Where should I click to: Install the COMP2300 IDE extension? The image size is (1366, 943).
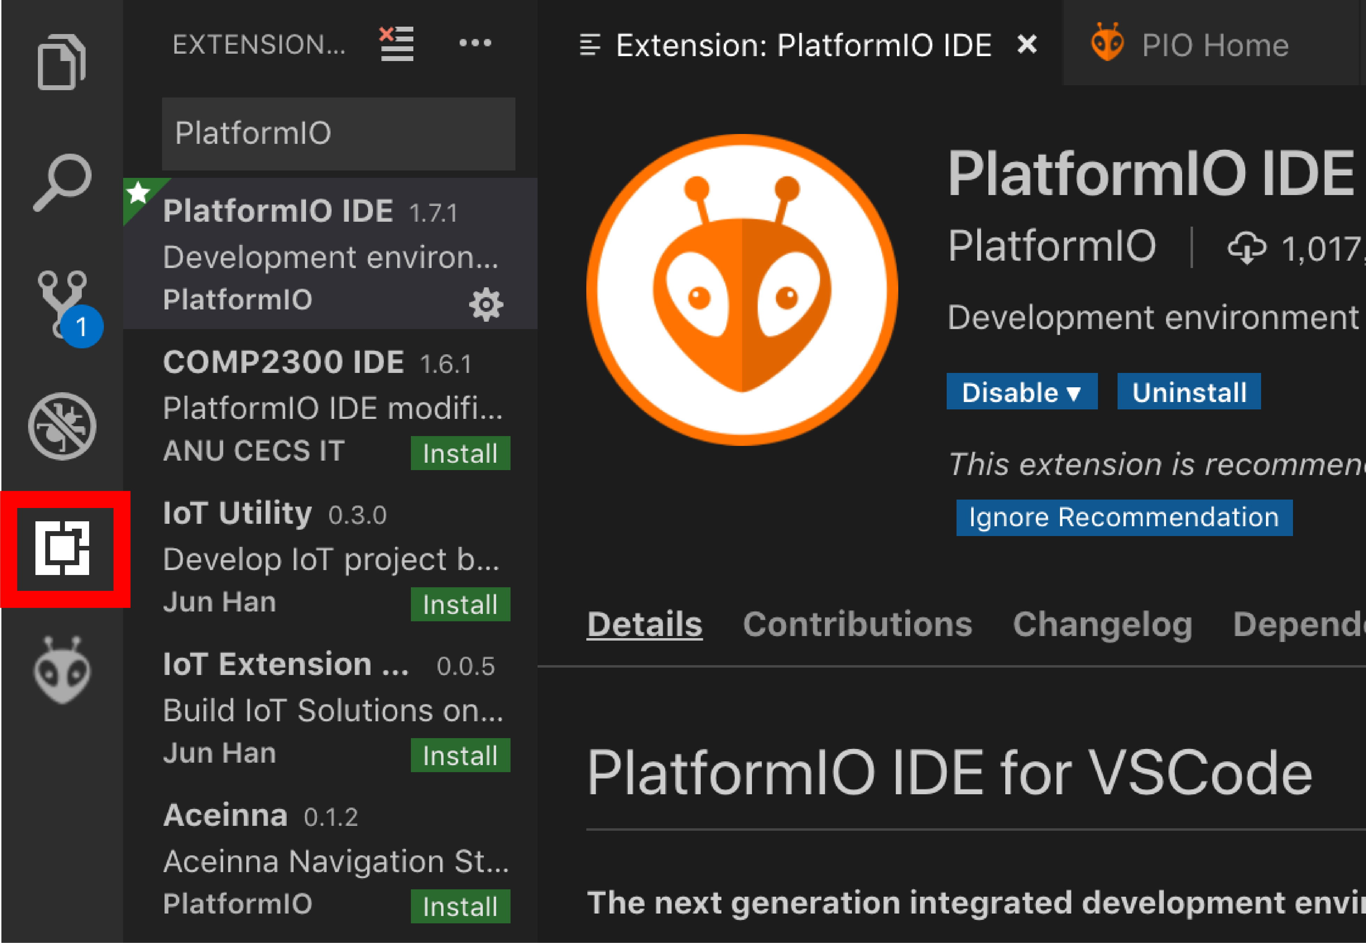pyautogui.click(x=460, y=454)
